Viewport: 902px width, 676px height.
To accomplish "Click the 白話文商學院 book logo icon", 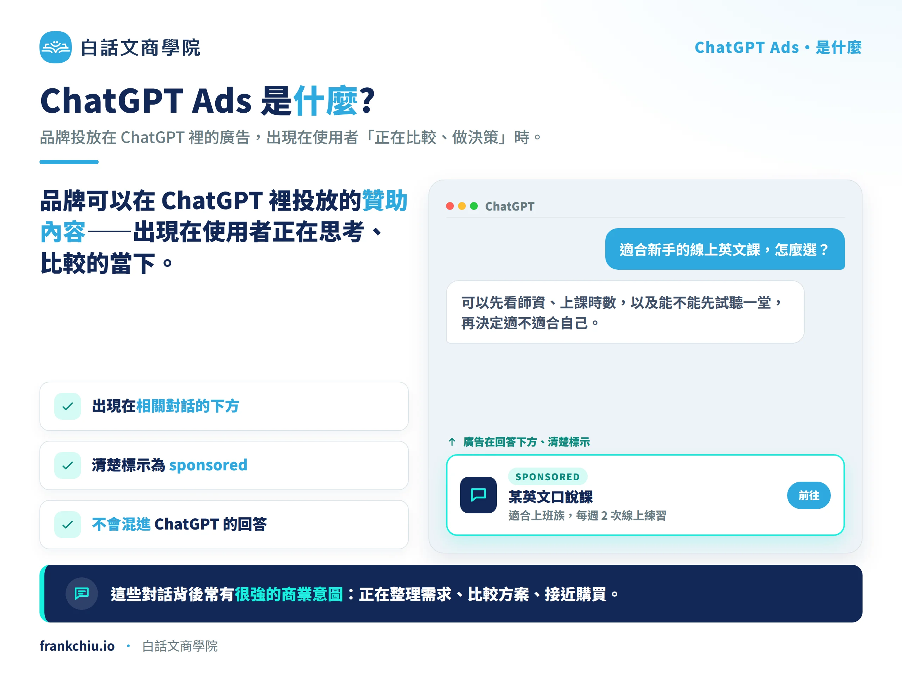I will point(55,47).
